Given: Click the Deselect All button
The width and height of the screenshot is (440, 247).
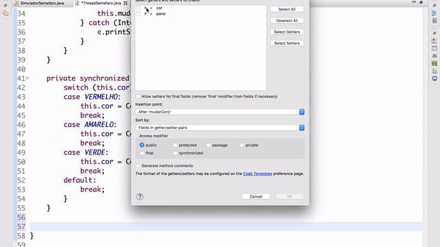Looking at the screenshot, I should point(287,21).
